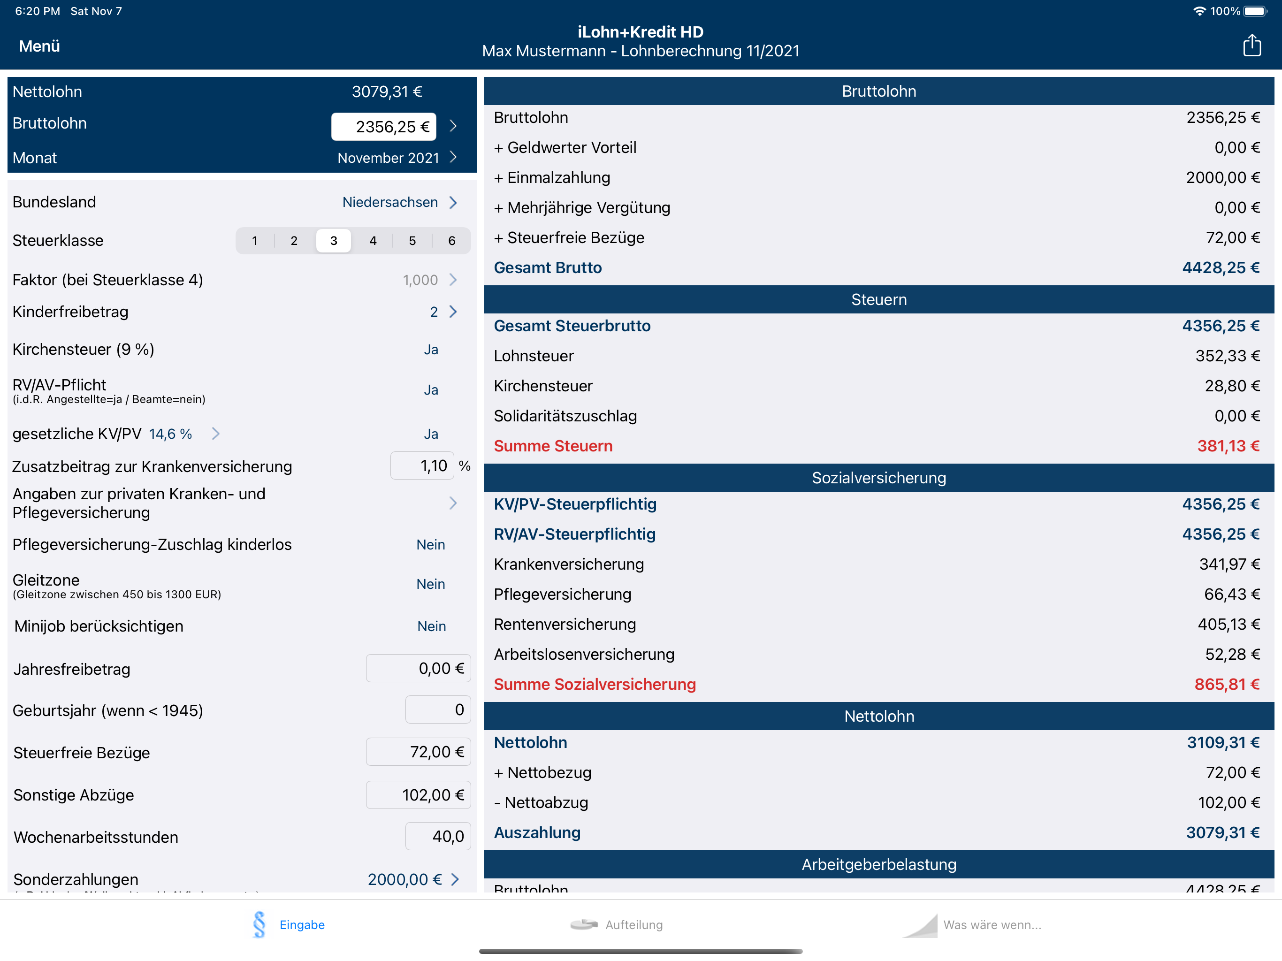Open Sonderzahlungen 2000,00 € chevron

[x=455, y=879]
